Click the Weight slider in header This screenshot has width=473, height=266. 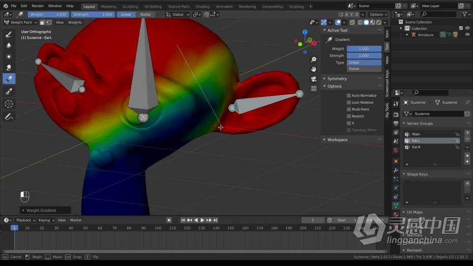click(x=48, y=14)
